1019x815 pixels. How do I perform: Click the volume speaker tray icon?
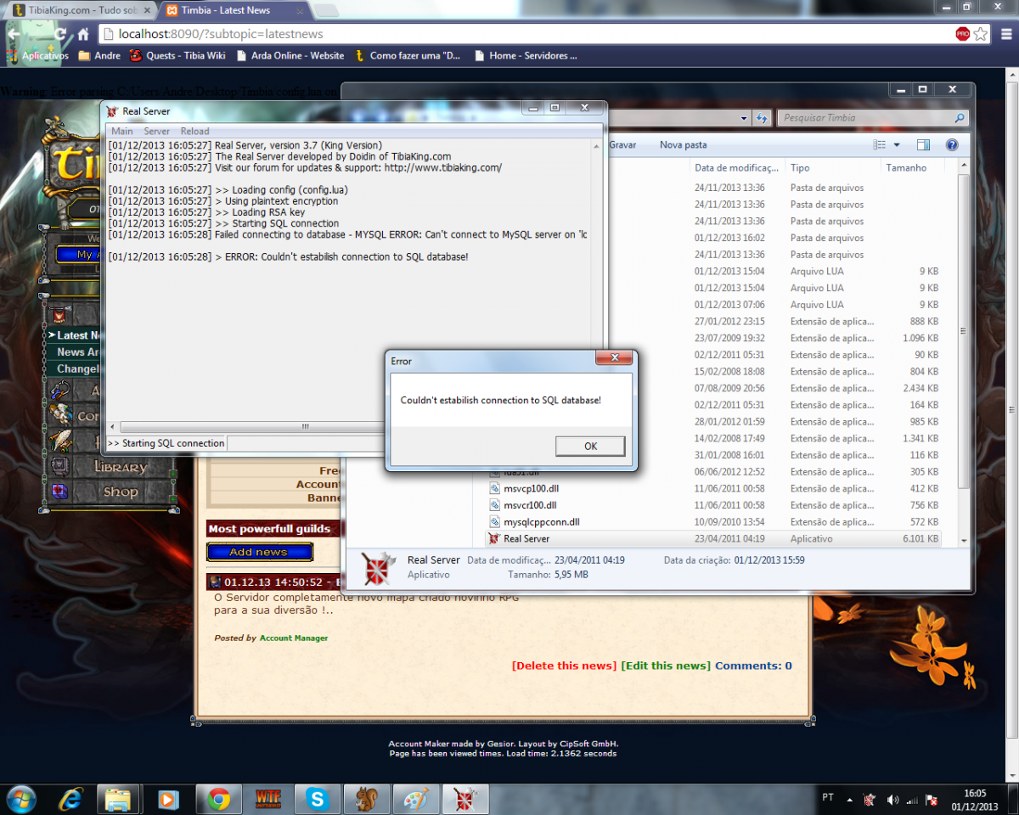(892, 800)
